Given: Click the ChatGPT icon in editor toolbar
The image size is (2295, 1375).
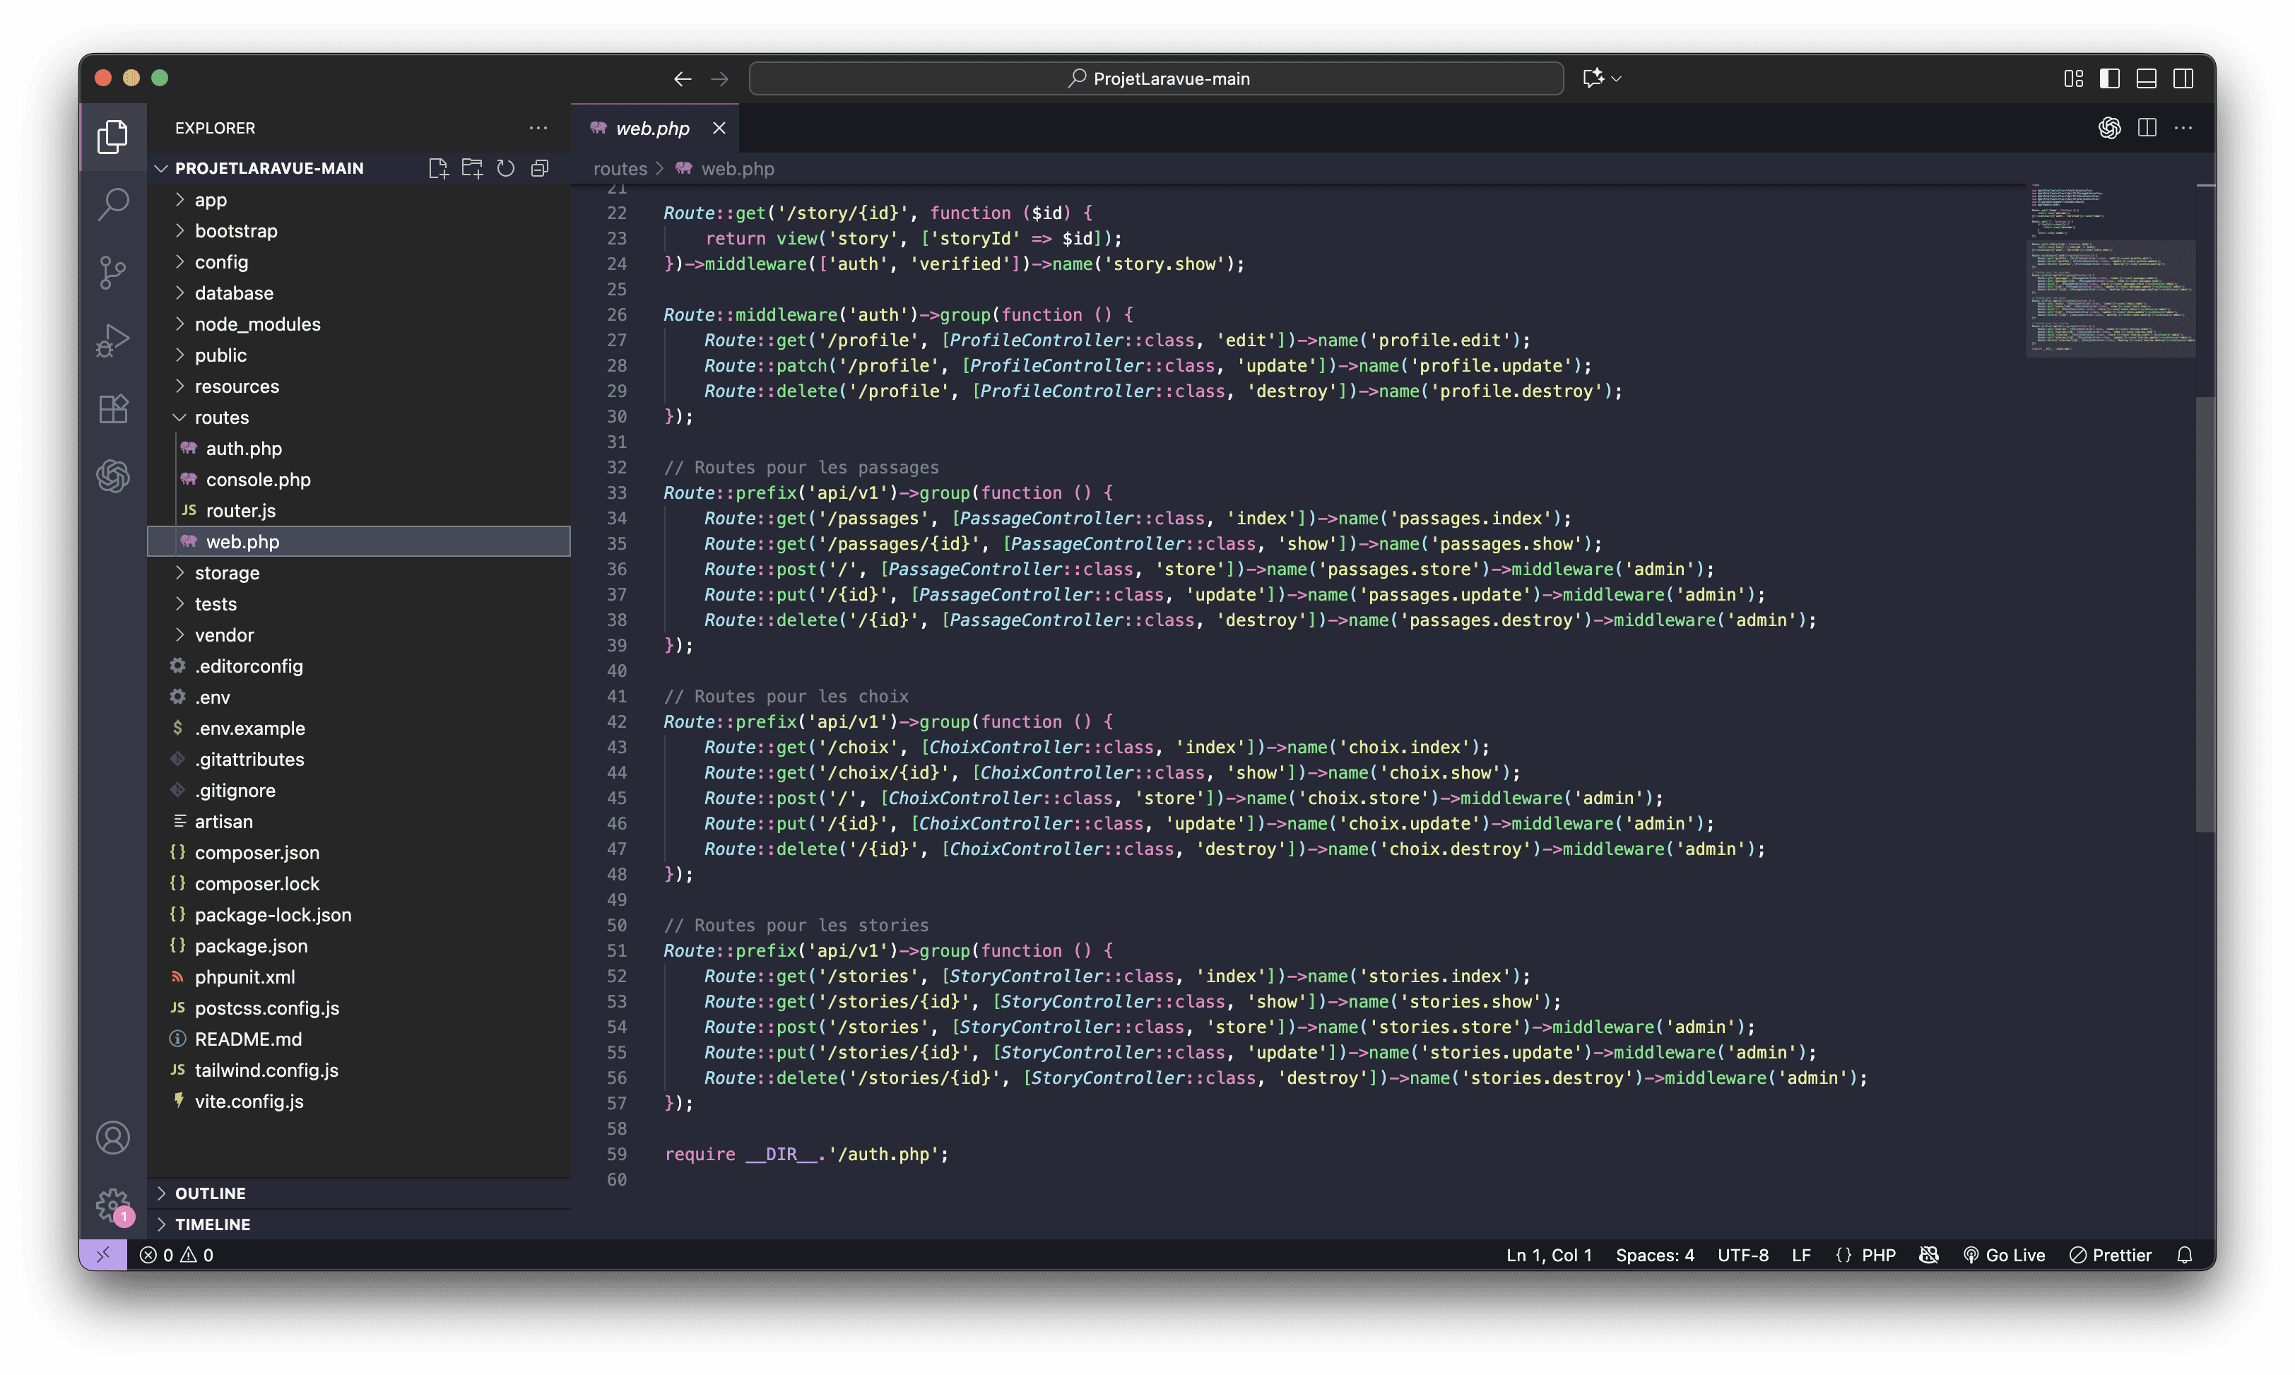Looking at the screenshot, I should 2110,128.
